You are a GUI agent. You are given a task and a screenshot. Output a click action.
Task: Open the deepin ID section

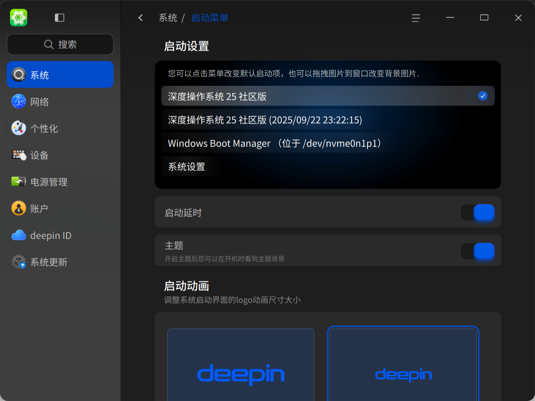[60, 235]
